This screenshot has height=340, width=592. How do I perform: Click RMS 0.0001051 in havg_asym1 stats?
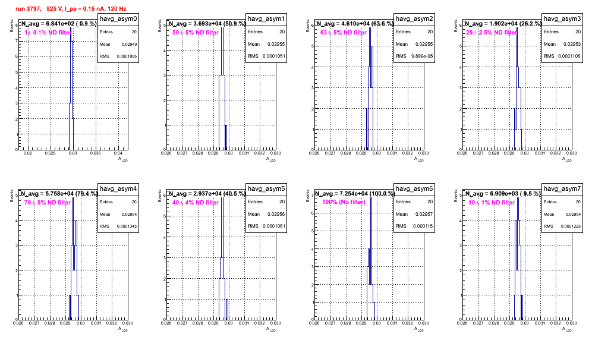(x=266, y=56)
